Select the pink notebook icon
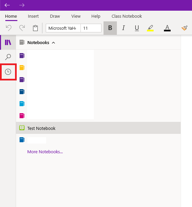192x207 pixels. (x=22, y=116)
